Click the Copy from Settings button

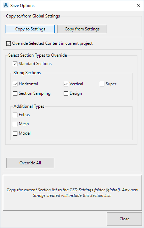tap(82, 29)
